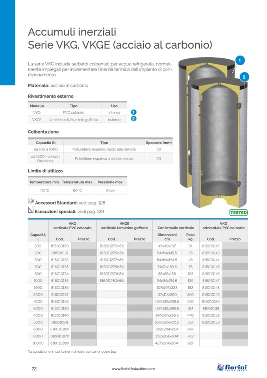
Task: Click the blue color block at top left
Action: pos(7,42)
